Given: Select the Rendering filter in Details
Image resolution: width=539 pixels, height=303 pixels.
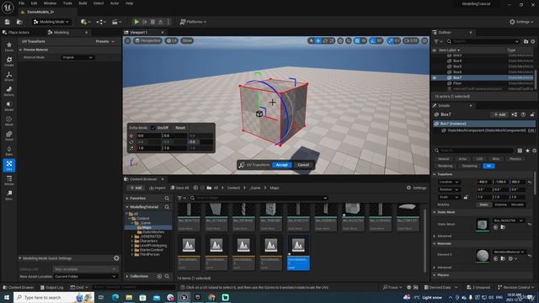Looking at the screenshot, I should pos(445,166).
